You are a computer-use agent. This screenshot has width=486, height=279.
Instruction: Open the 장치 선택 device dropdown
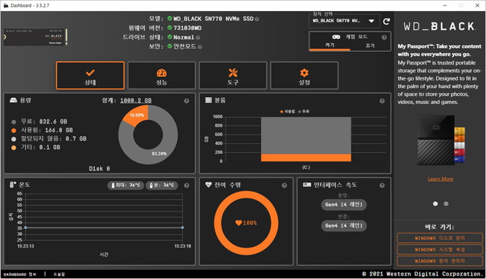[x=344, y=21]
